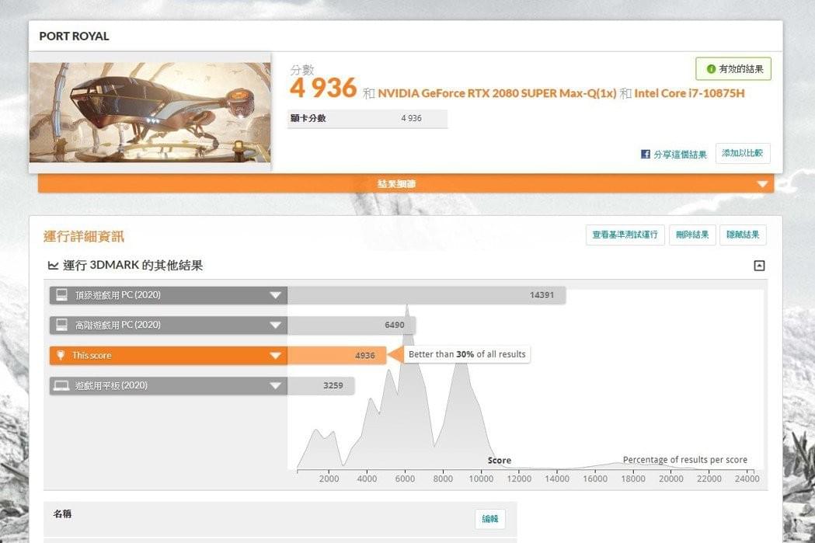Expand the orange result details bar
Viewport: 815px width, 543px height.
click(x=406, y=183)
